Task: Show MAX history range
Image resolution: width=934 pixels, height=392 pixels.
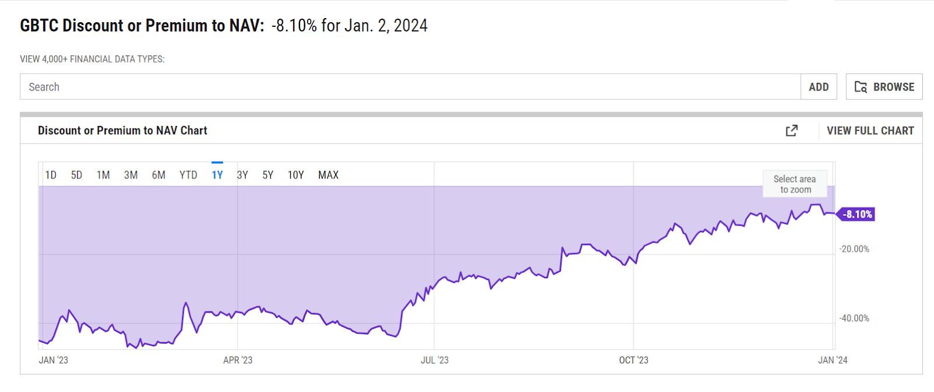Action: 328,175
